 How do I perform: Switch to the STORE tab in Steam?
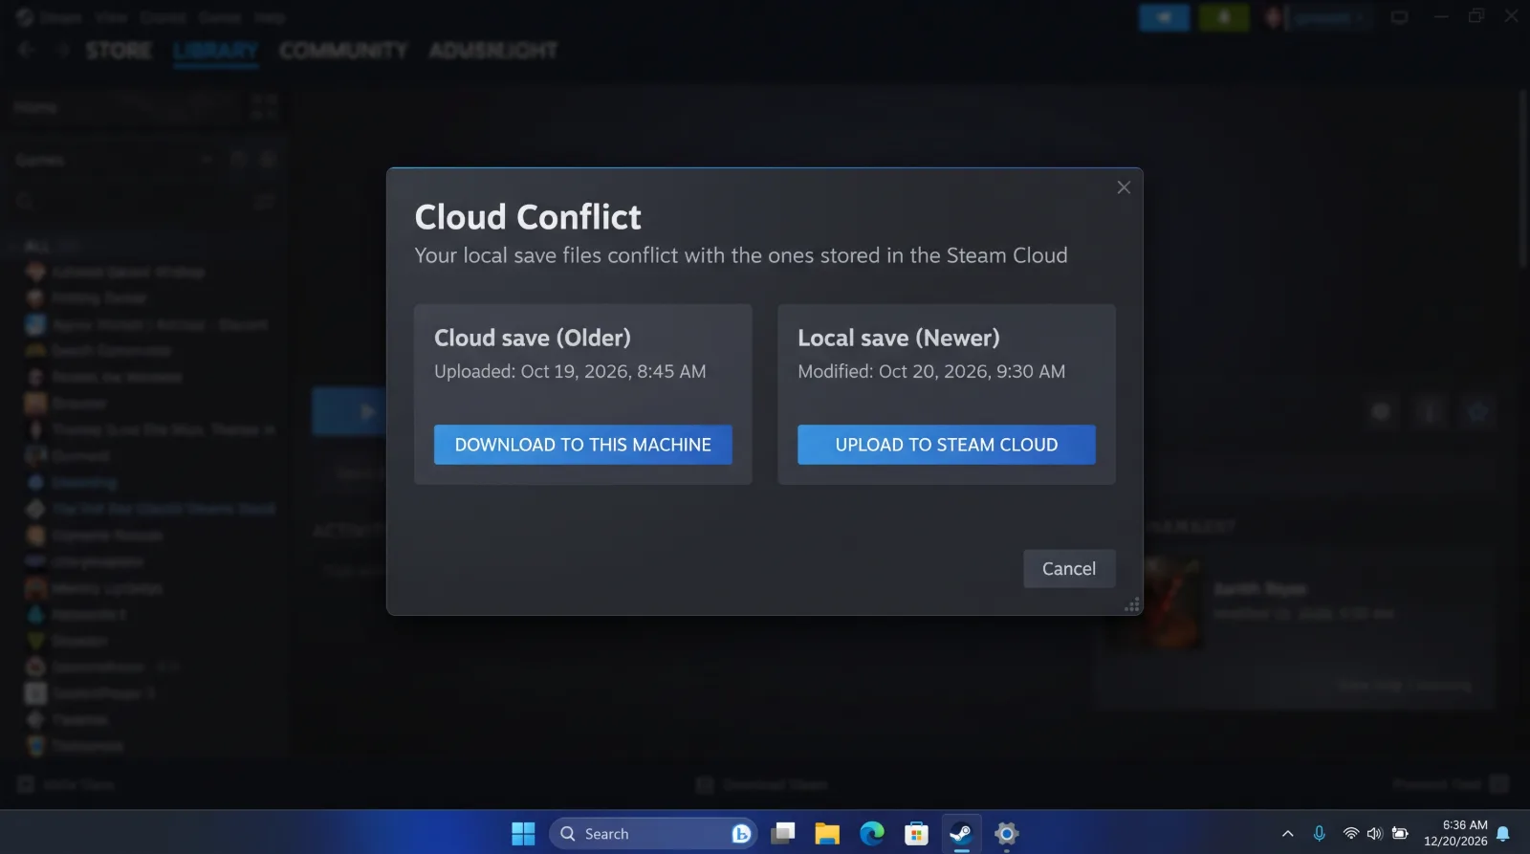[x=119, y=50]
